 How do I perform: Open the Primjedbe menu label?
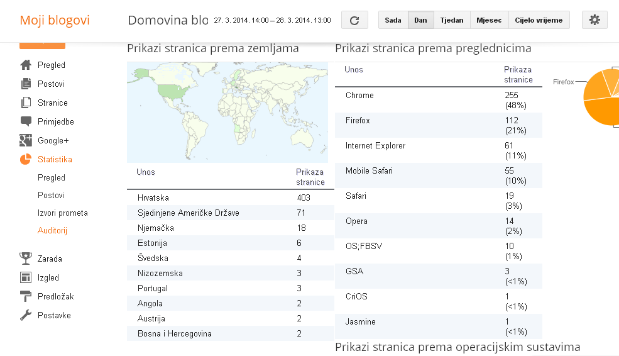(x=56, y=121)
